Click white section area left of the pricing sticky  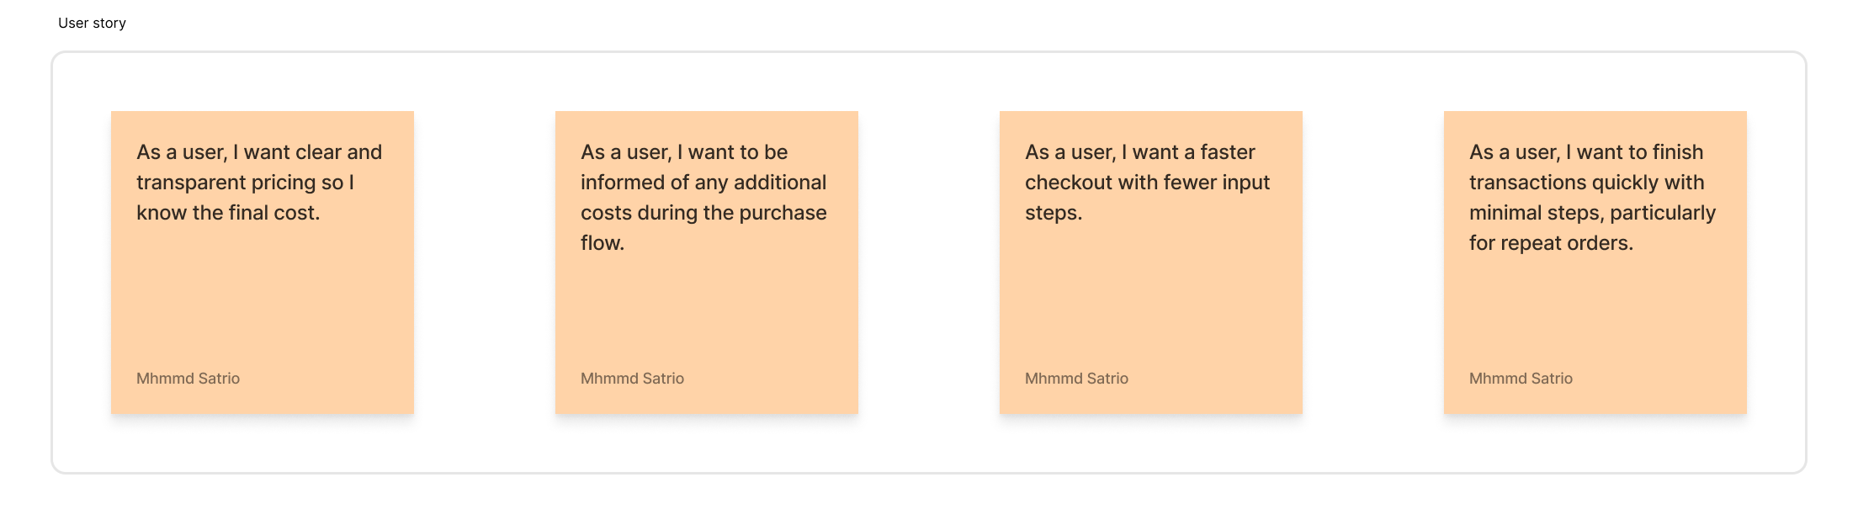point(81,262)
